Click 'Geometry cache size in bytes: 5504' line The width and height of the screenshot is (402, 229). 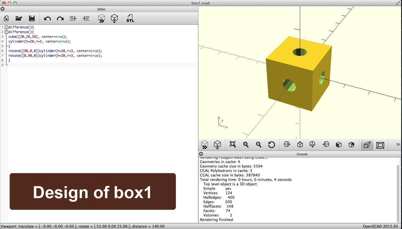(x=231, y=166)
